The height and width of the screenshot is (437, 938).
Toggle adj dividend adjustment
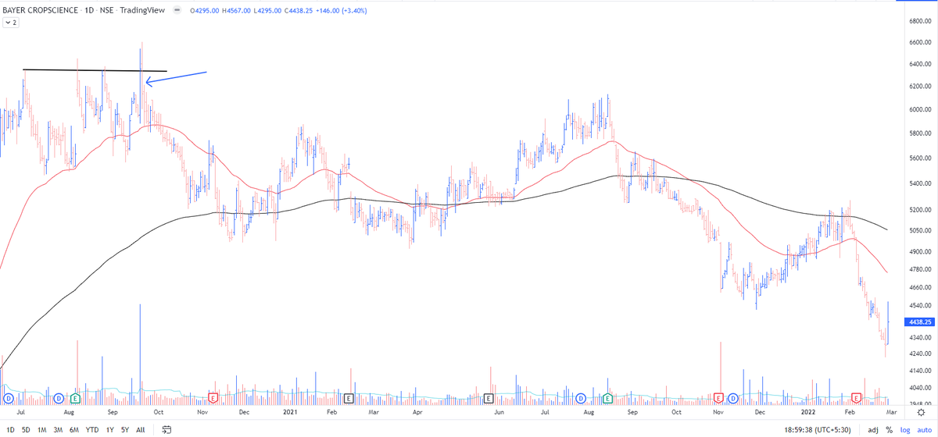click(x=872, y=429)
